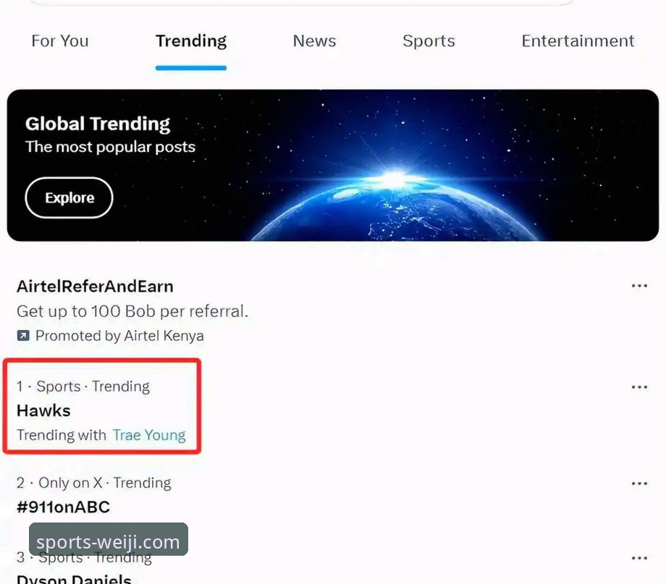The height and width of the screenshot is (584, 666).
Task: Open more options for AirtelReferAndEarn
Action: click(x=639, y=286)
